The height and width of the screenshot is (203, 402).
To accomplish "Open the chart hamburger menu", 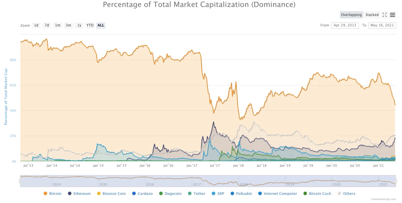I will tap(392, 15).
